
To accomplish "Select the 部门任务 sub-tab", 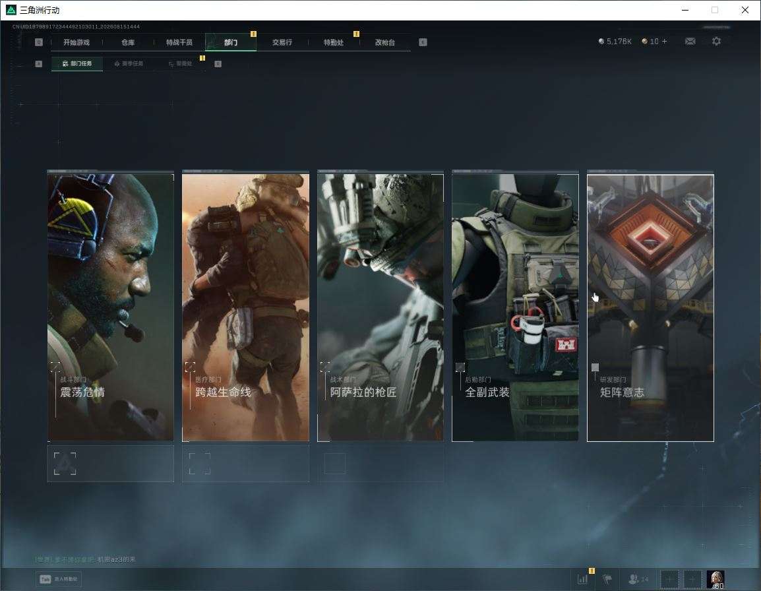I will tap(77, 63).
